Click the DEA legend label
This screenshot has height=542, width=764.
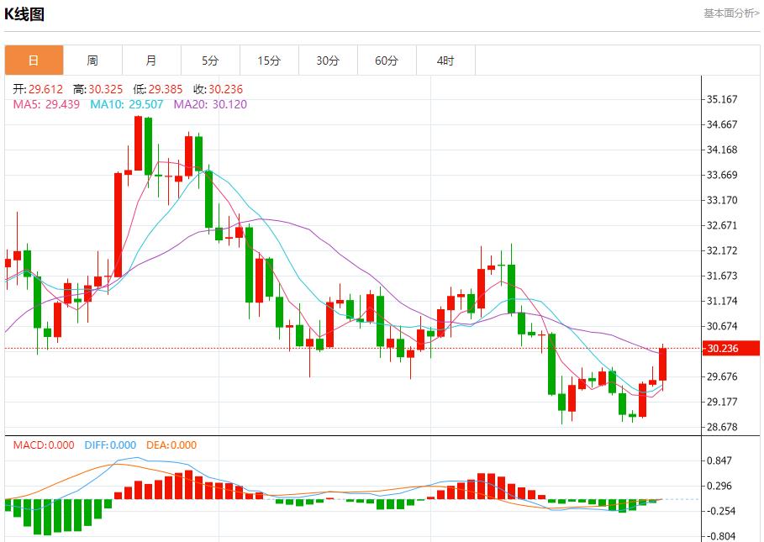(x=171, y=445)
